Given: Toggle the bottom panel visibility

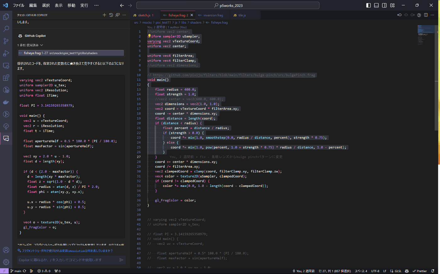Looking at the screenshot, I should point(376,5).
